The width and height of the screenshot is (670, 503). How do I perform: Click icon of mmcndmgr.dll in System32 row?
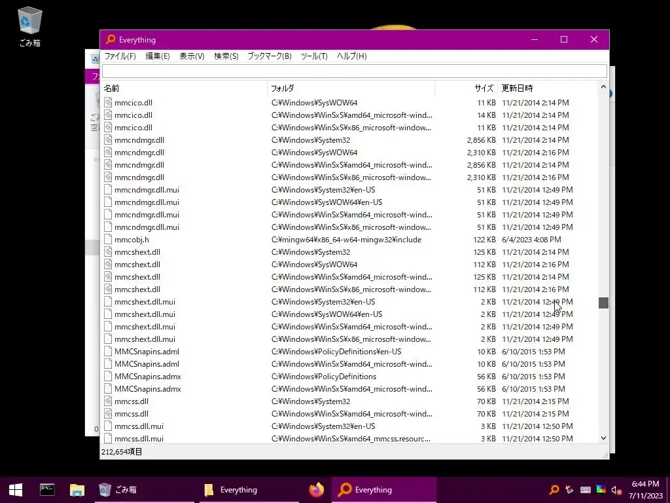[x=108, y=140]
